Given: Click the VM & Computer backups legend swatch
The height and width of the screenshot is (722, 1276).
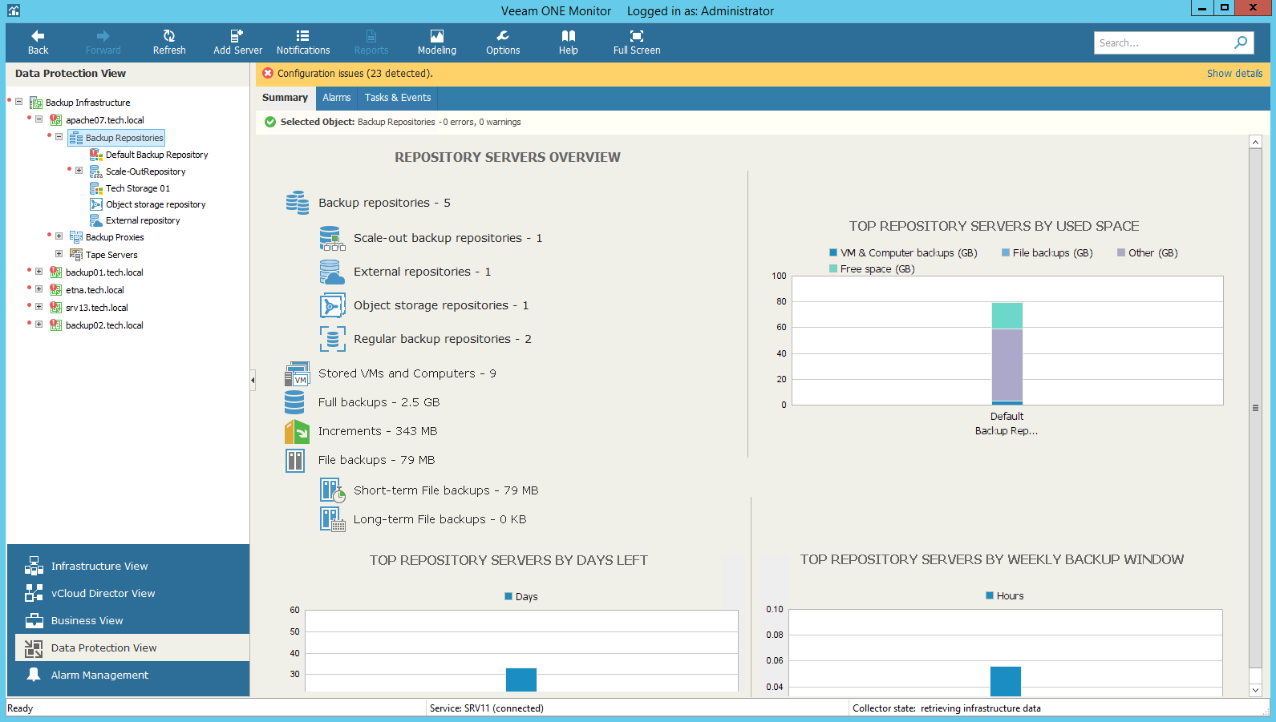Looking at the screenshot, I should pos(833,252).
